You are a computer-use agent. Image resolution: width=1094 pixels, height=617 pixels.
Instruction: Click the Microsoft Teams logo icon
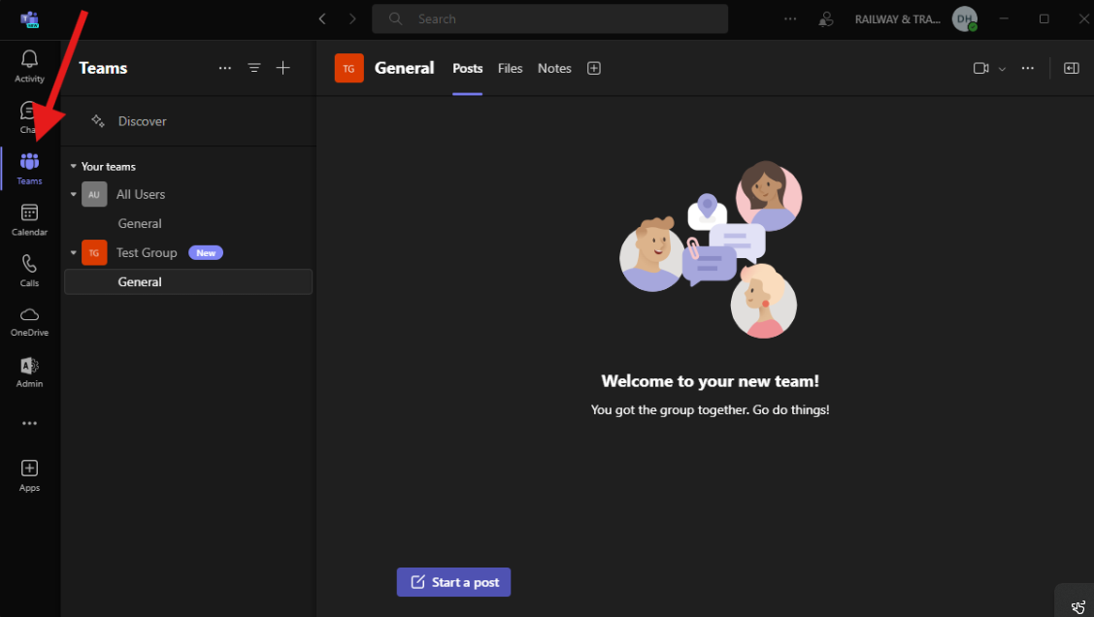(29, 19)
